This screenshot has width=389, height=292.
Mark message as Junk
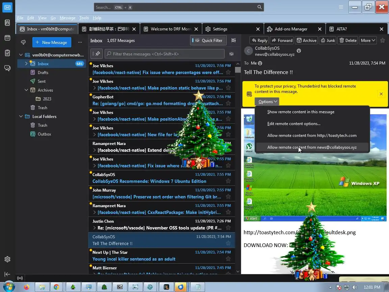click(328, 40)
